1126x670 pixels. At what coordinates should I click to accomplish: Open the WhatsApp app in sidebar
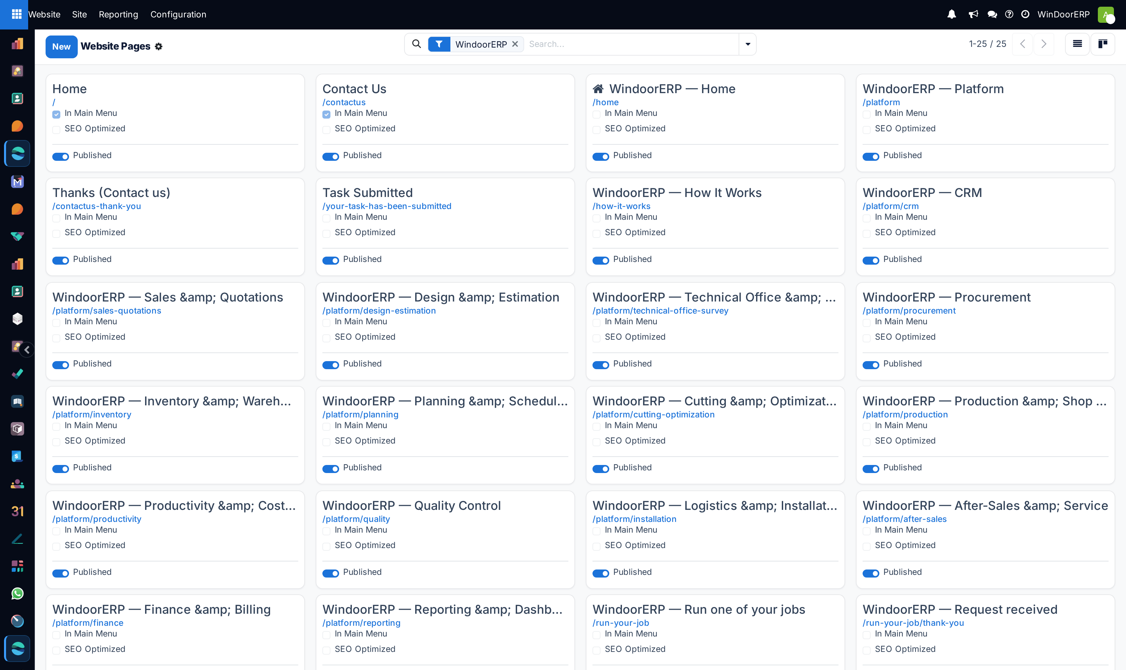[17, 594]
